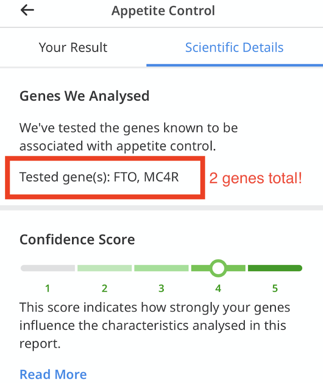Click the Tested gene(s): FTO, MC4R text
This screenshot has width=323, height=383.
(x=99, y=177)
